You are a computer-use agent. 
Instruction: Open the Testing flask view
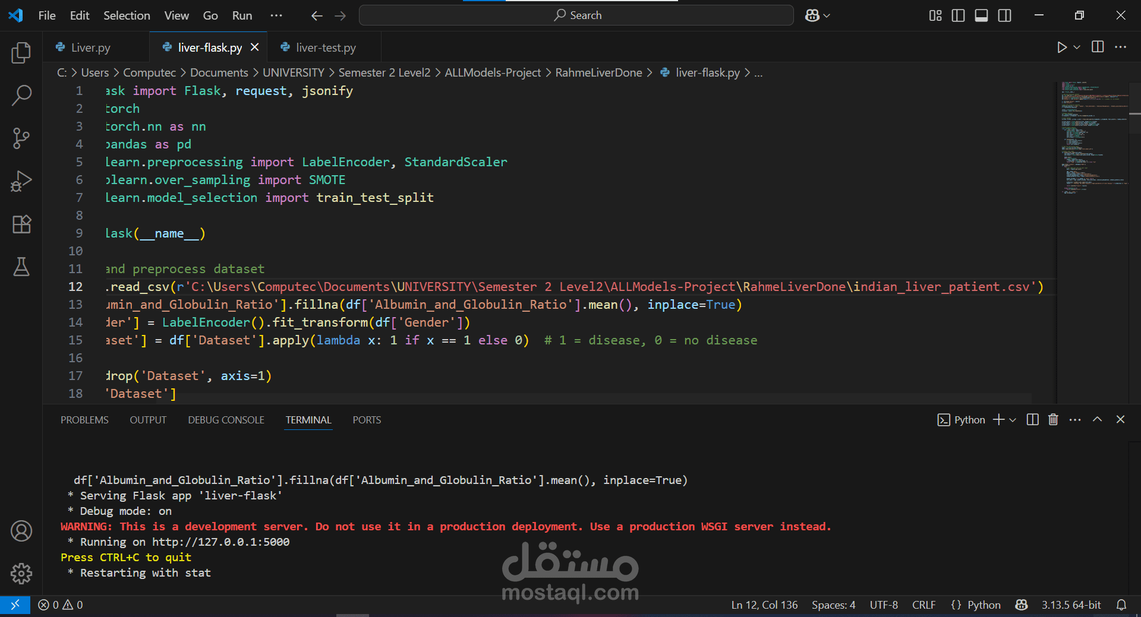(x=21, y=267)
